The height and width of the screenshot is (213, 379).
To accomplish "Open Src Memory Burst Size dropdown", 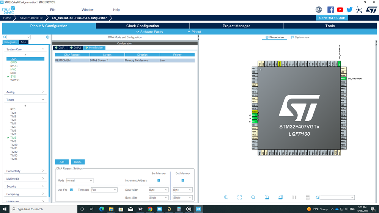I will pyautogui.click(x=158, y=198).
